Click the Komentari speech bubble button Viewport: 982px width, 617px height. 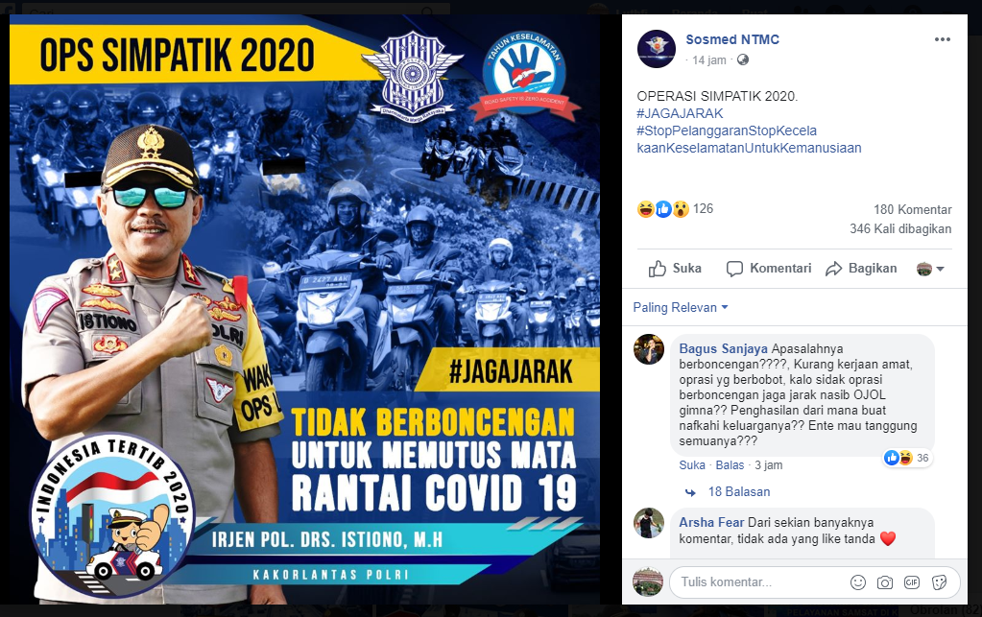point(769,269)
